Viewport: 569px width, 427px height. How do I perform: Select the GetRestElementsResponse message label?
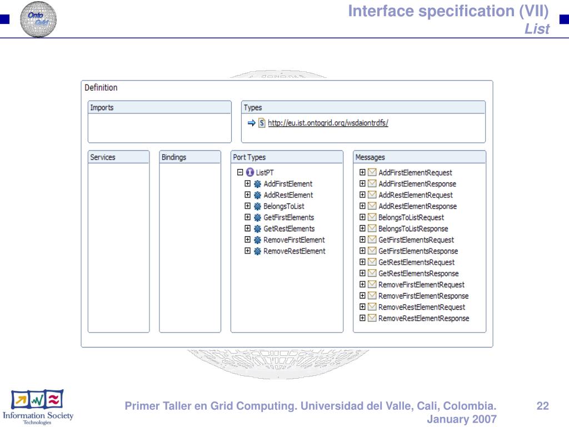click(418, 274)
